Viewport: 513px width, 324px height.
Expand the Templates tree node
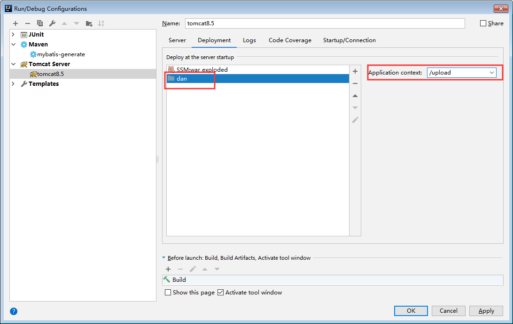[x=13, y=83]
